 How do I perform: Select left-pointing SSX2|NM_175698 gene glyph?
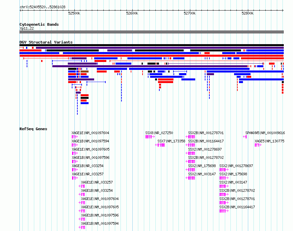click(x=190, y=170)
